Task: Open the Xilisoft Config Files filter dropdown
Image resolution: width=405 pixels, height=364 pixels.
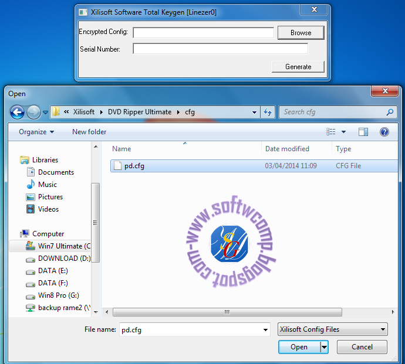Action: (333, 329)
